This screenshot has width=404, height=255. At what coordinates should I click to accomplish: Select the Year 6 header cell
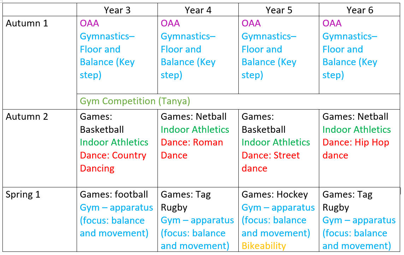click(x=360, y=10)
